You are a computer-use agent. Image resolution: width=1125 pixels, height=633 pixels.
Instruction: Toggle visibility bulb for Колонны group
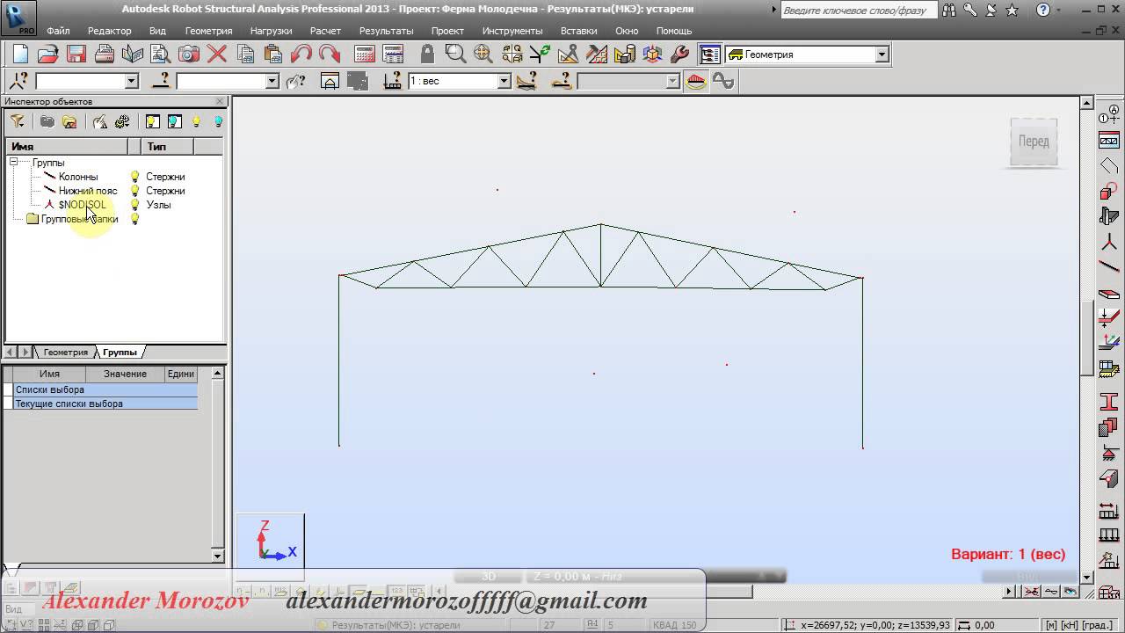point(135,177)
